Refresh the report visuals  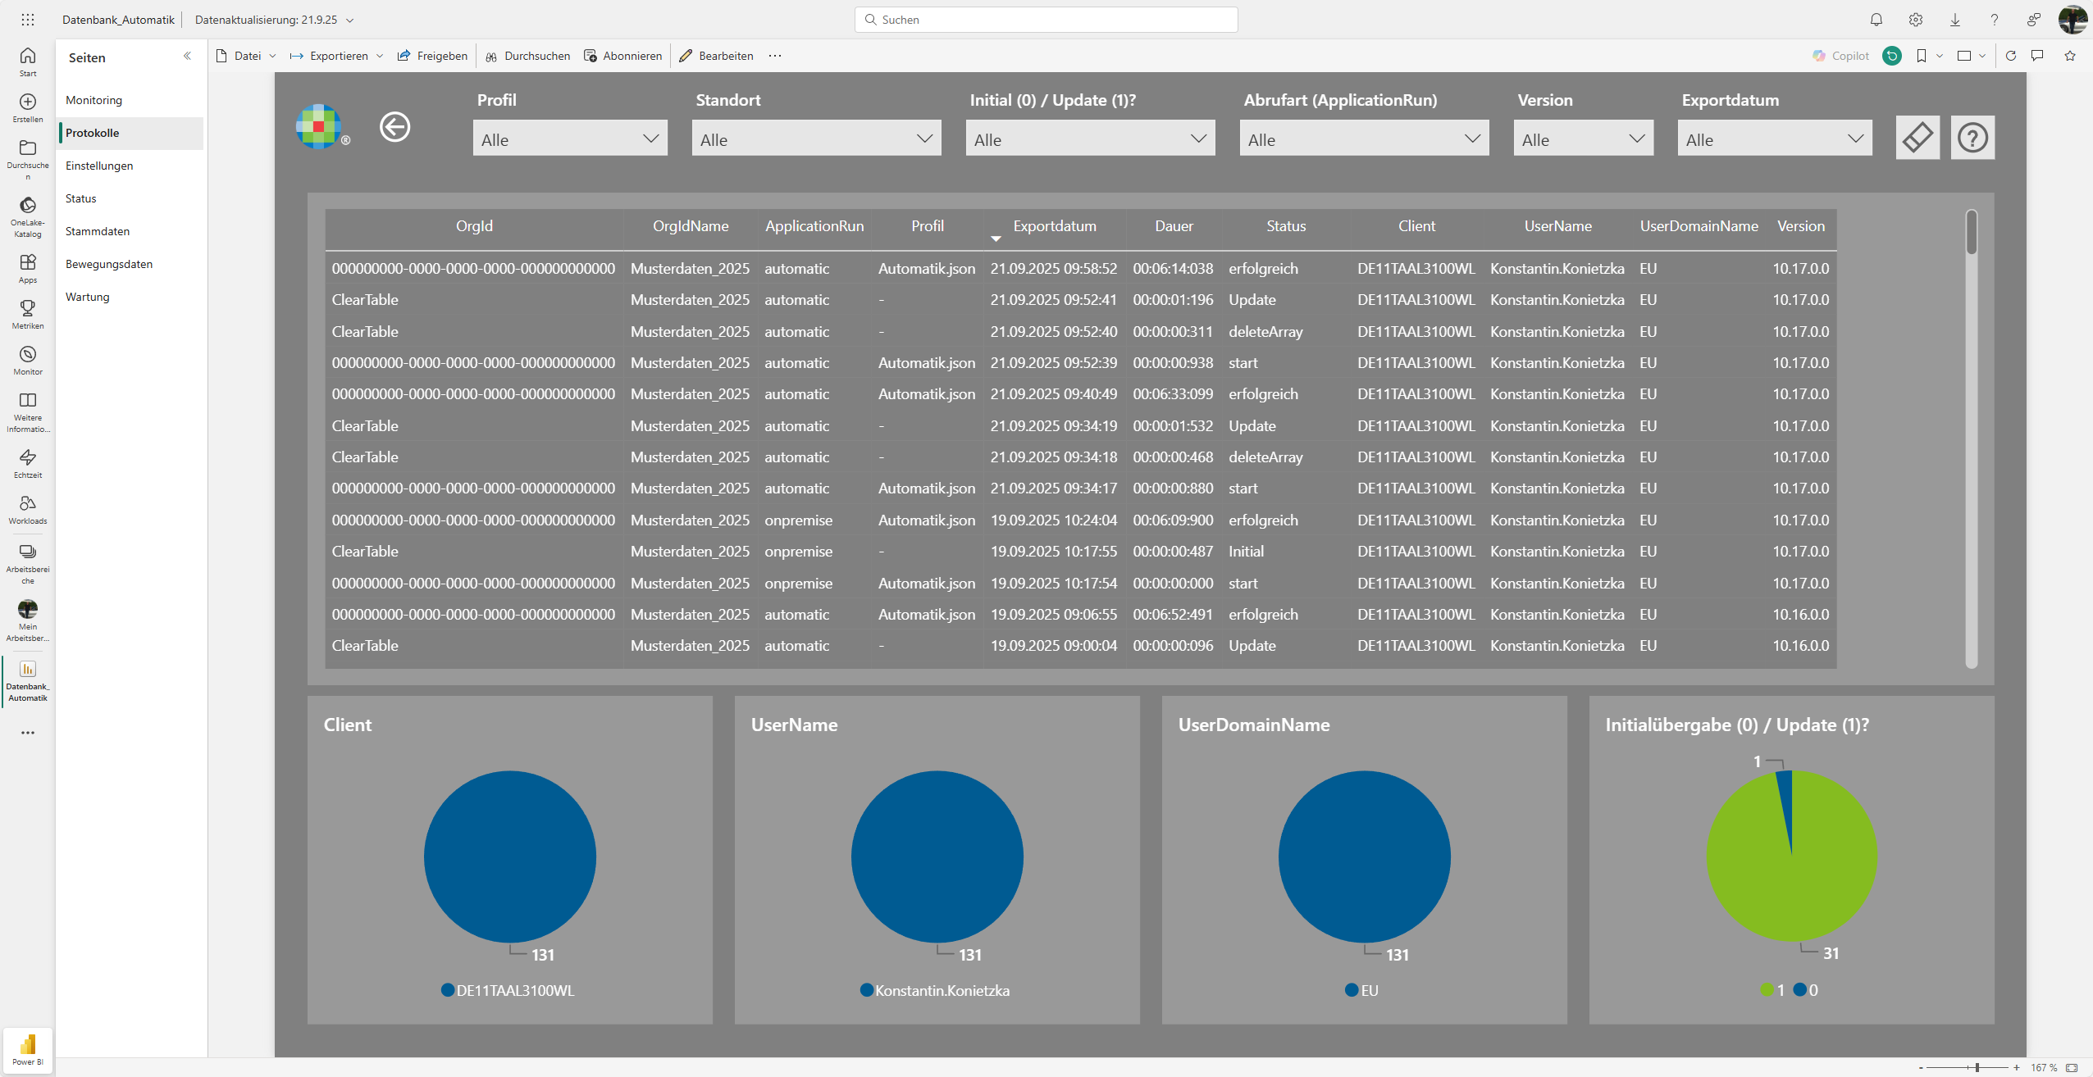point(2011,56)
